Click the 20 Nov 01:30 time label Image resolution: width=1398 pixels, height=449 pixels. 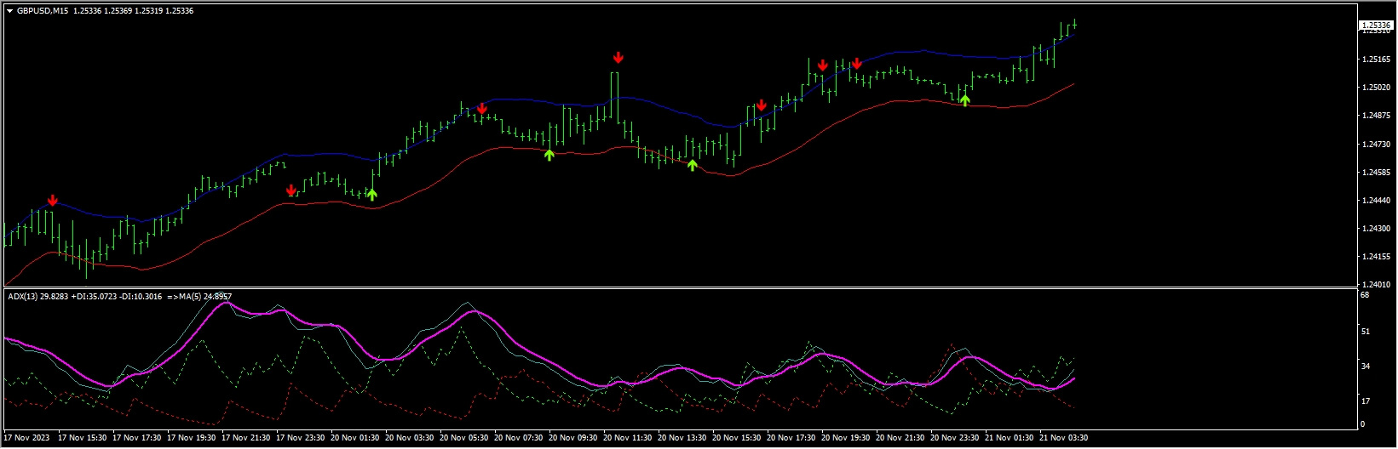[x=354, y=438]
